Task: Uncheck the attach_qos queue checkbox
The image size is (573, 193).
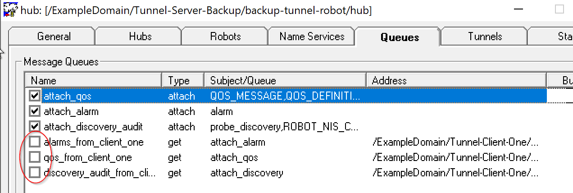Action: (34, 96)
